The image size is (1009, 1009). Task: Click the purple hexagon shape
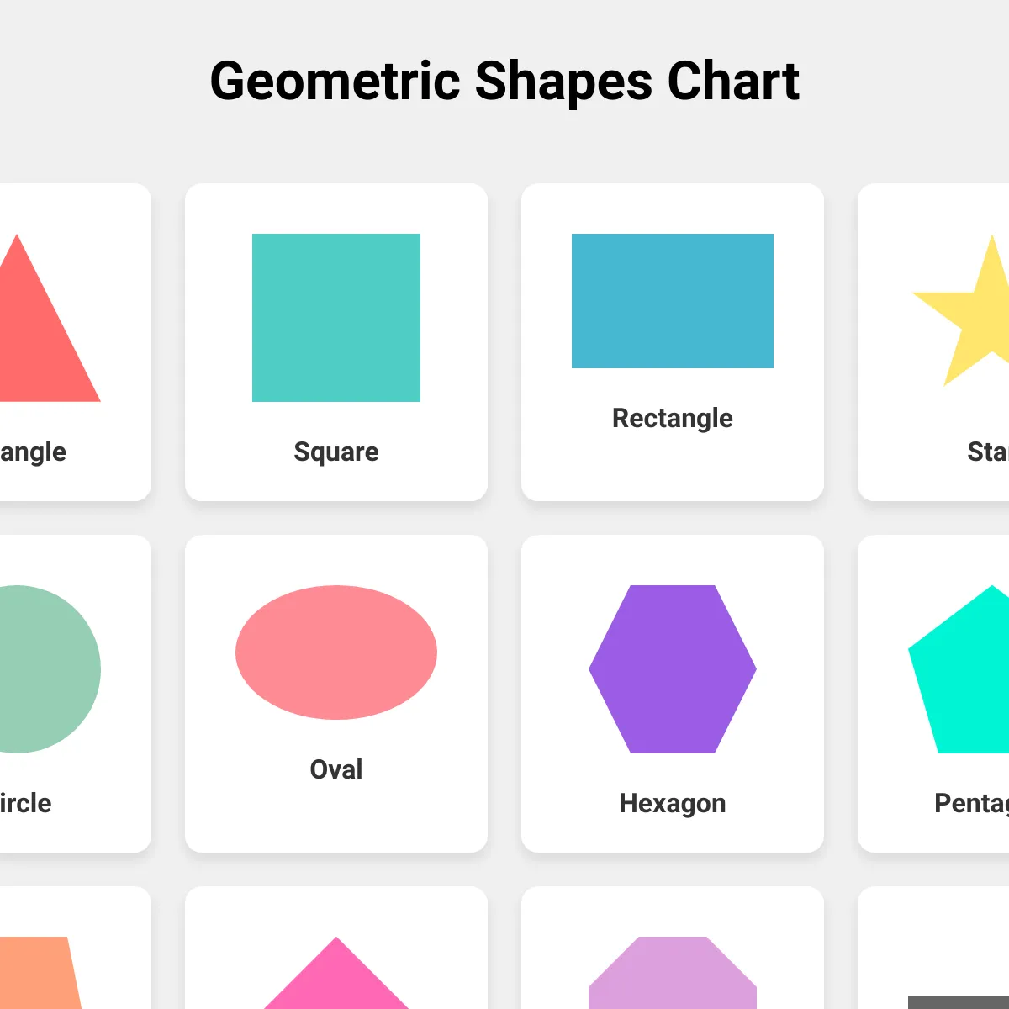point(673,669)
